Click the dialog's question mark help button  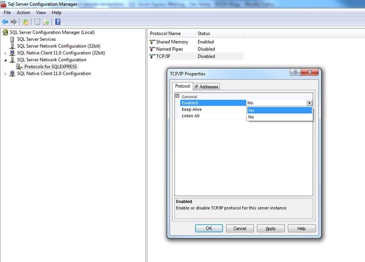tap(296, 73)
